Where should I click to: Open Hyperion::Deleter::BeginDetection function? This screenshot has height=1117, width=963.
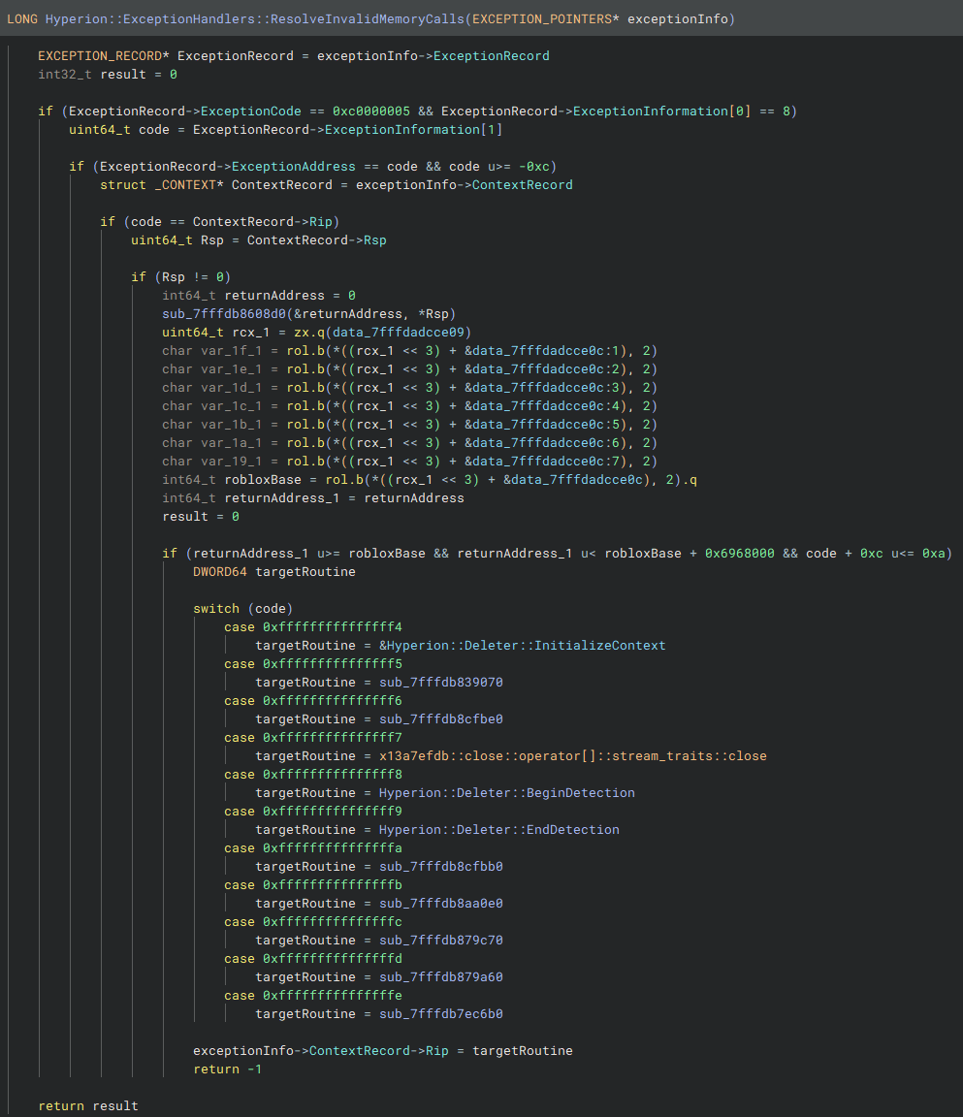(506, 793)
